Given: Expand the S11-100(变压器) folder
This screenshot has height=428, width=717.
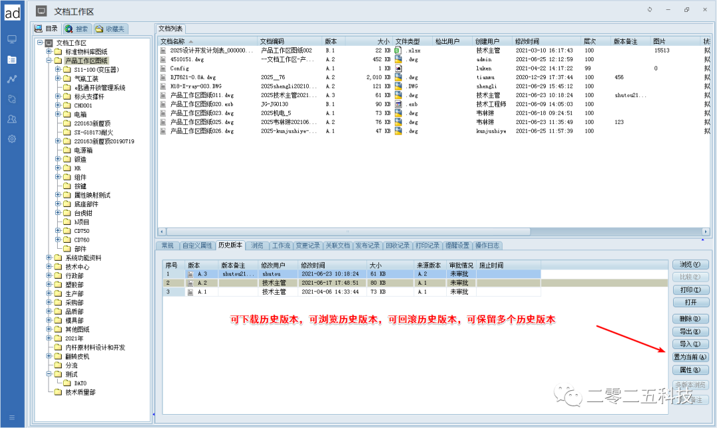Looking at the screenshot, I should coord(58,70).
